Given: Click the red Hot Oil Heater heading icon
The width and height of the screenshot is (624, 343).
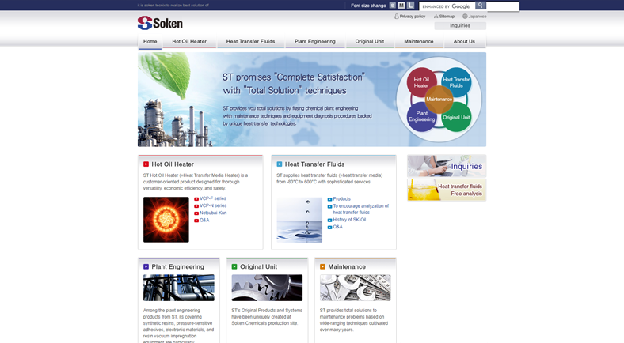Looking at the screenshot, I should 146,164.
